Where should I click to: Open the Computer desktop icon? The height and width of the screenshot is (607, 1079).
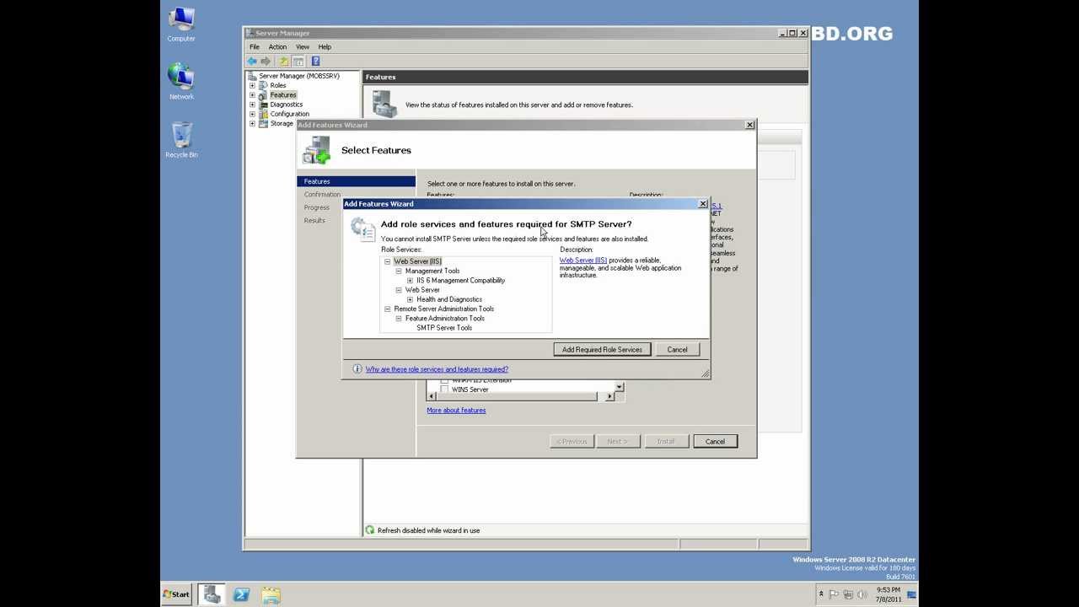click(x=181, y=24)
